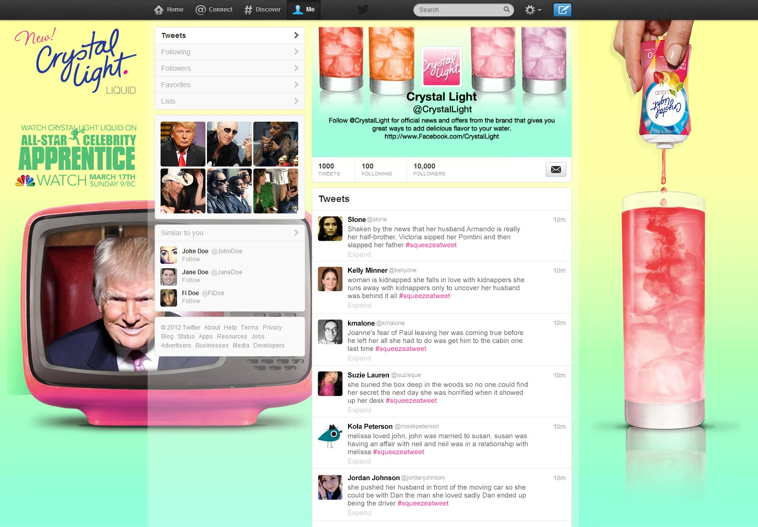The image size is (758, 527).
Task: Open the Terms footer link
Action: 250,328
